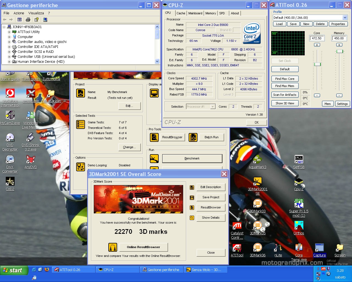Open the SetFSB desktop shortcut
The width and height of the screenshot is (352, 282).
pos(299,162)
